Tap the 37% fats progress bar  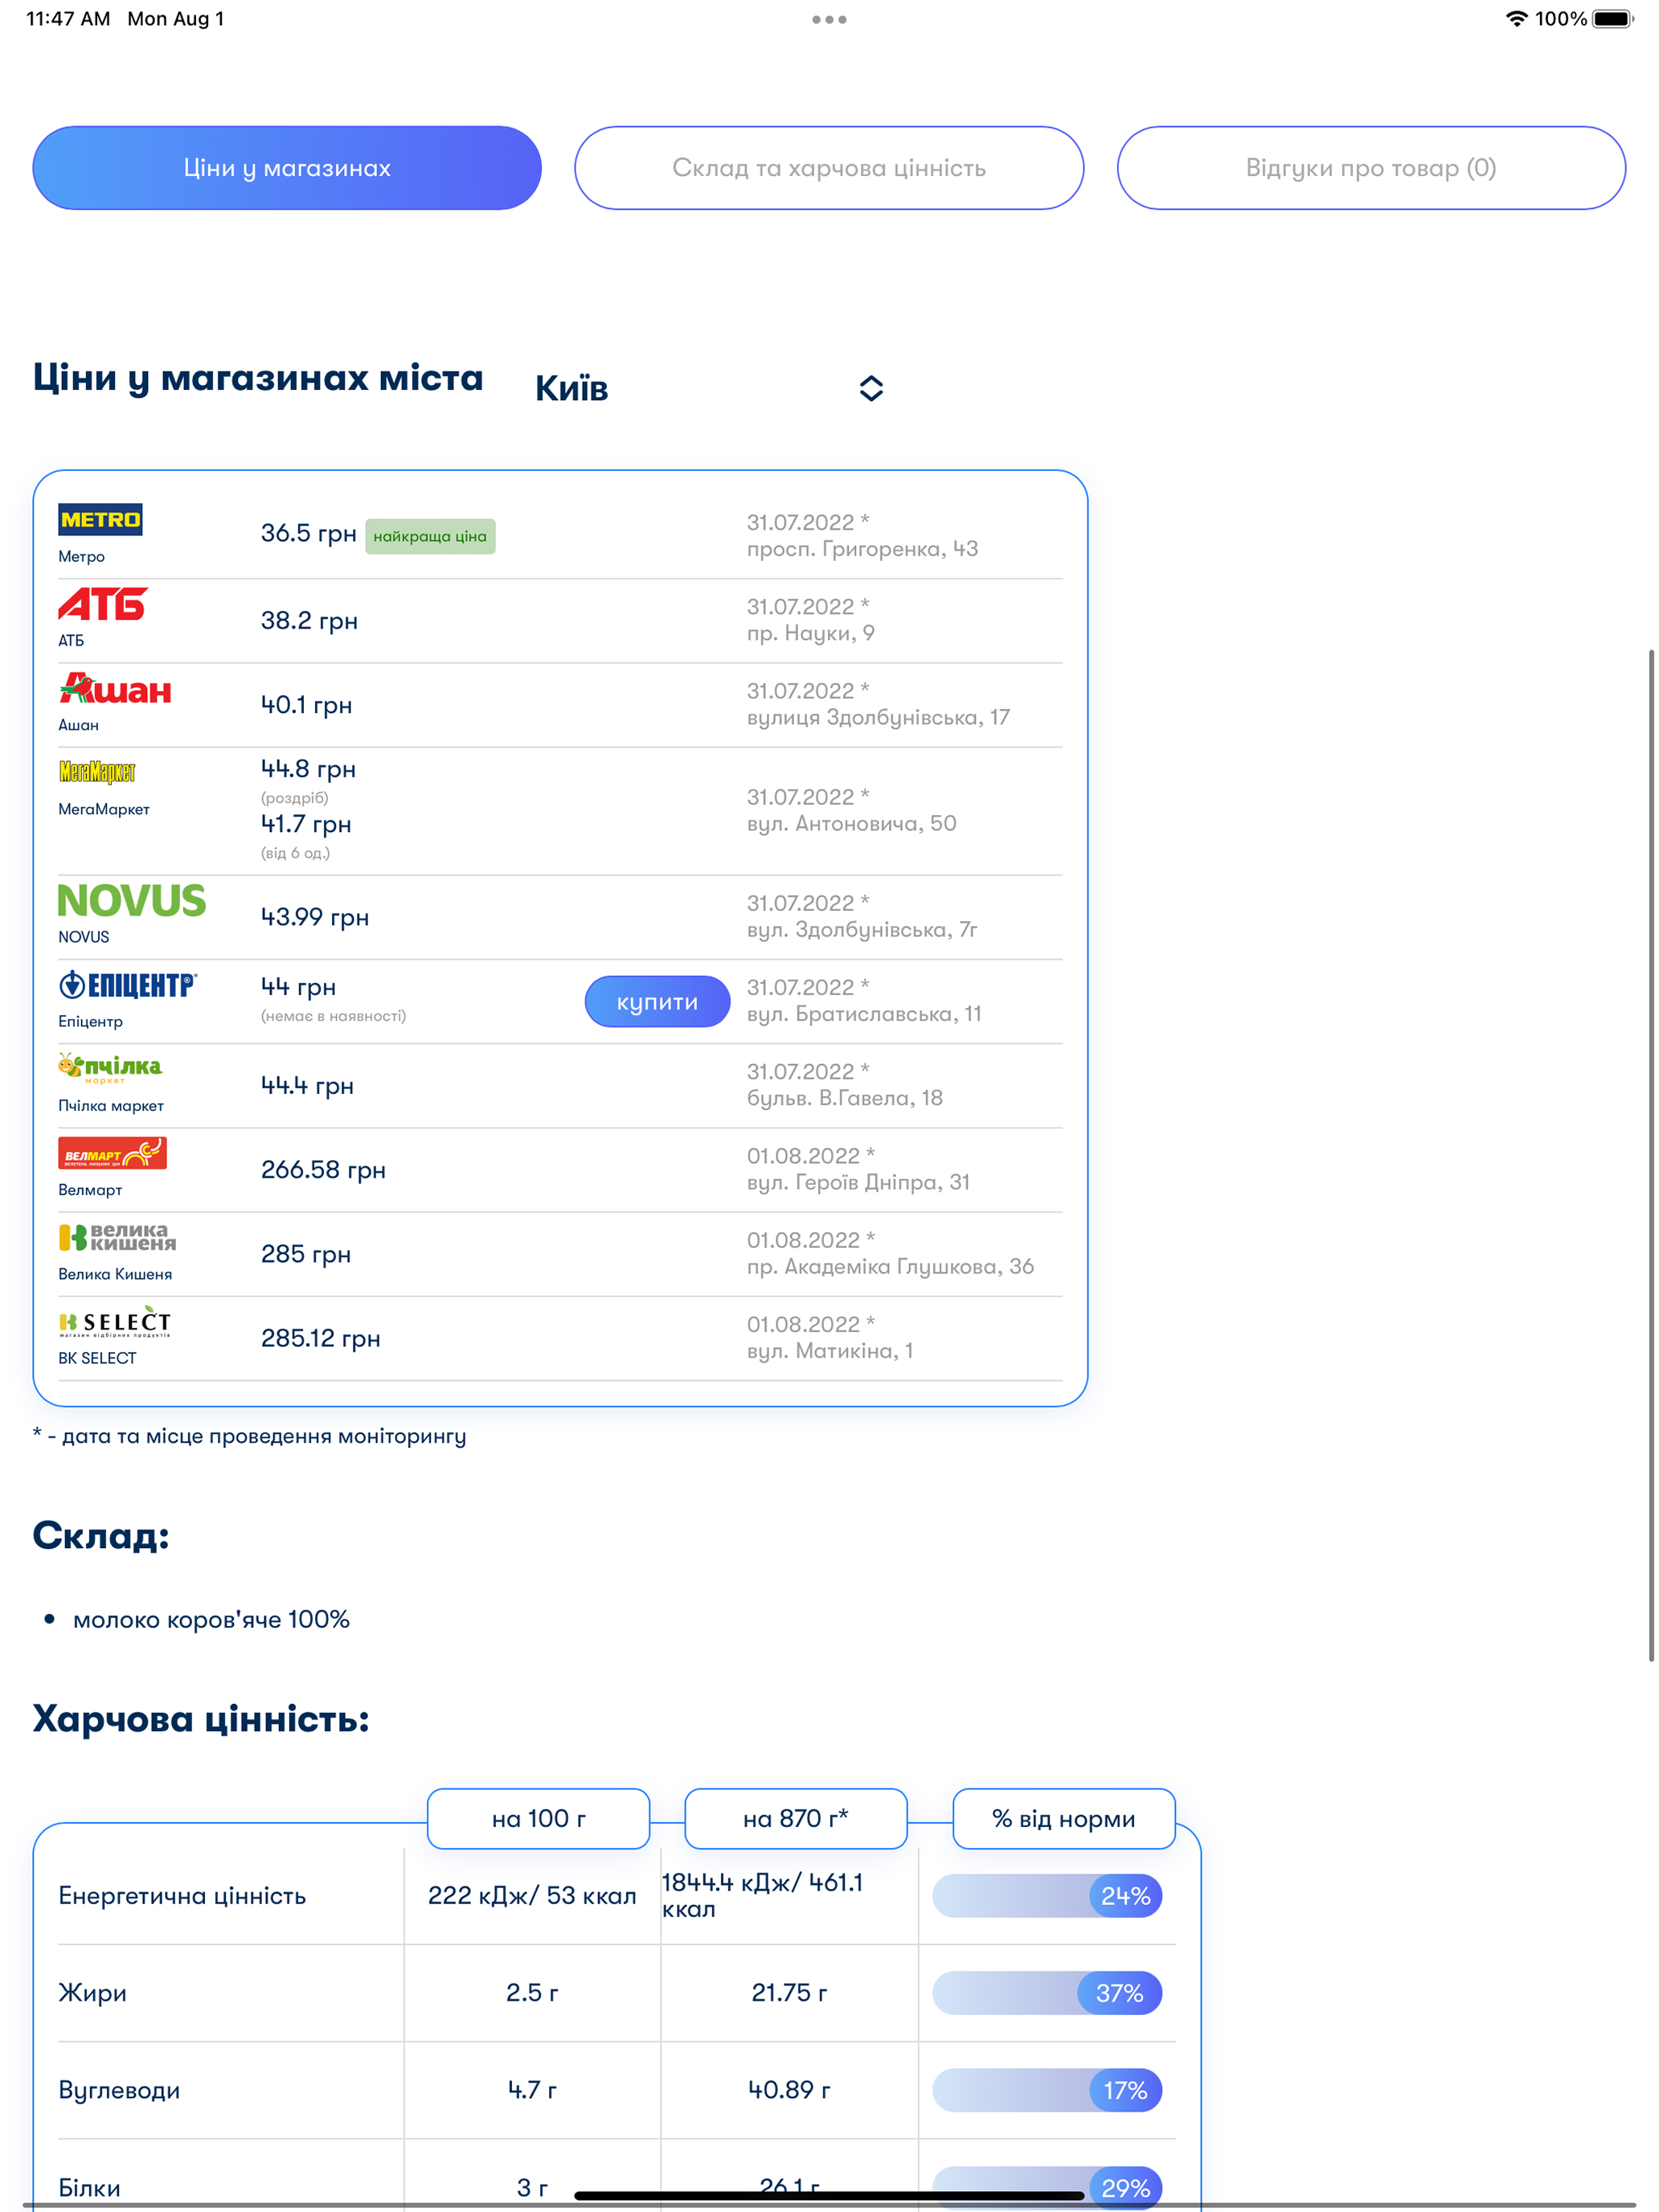1047,1993
